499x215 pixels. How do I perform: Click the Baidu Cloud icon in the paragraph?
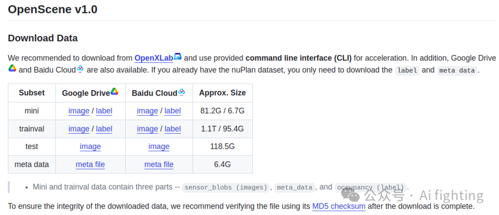[x=80, y=69]
